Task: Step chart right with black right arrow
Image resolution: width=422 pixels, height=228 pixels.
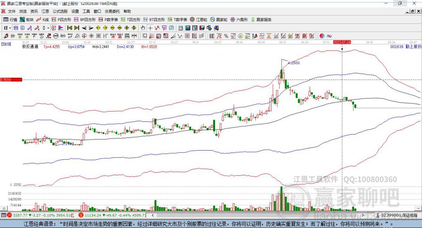Action: (91, 28)
